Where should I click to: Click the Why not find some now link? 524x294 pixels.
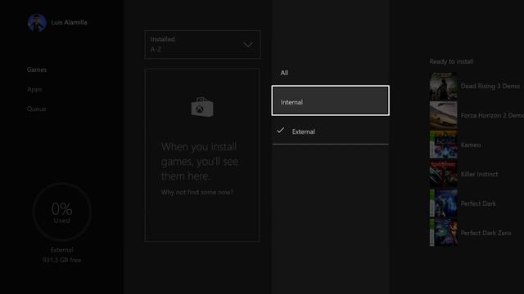click(x=197, y=193)
